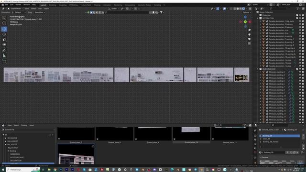The width and height of the screenshot is (306, 172).
Task: Switch perspective/orthographic grid gizmo
Action: pos(250,43)
